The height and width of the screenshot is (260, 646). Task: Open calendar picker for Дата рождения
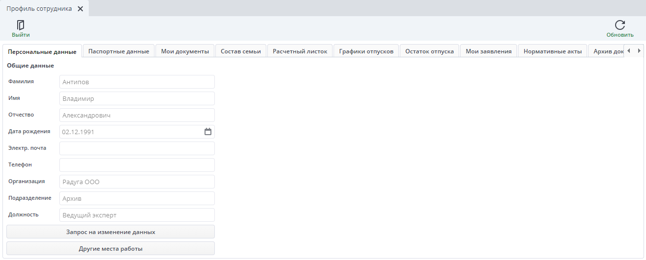208,132
